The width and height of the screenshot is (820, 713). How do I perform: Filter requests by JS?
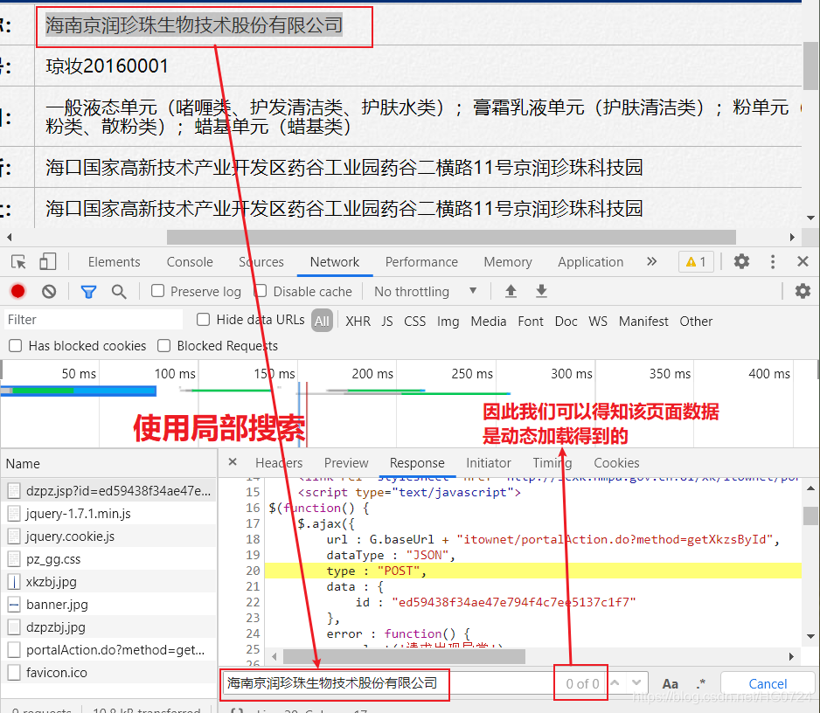click(387, 321)
